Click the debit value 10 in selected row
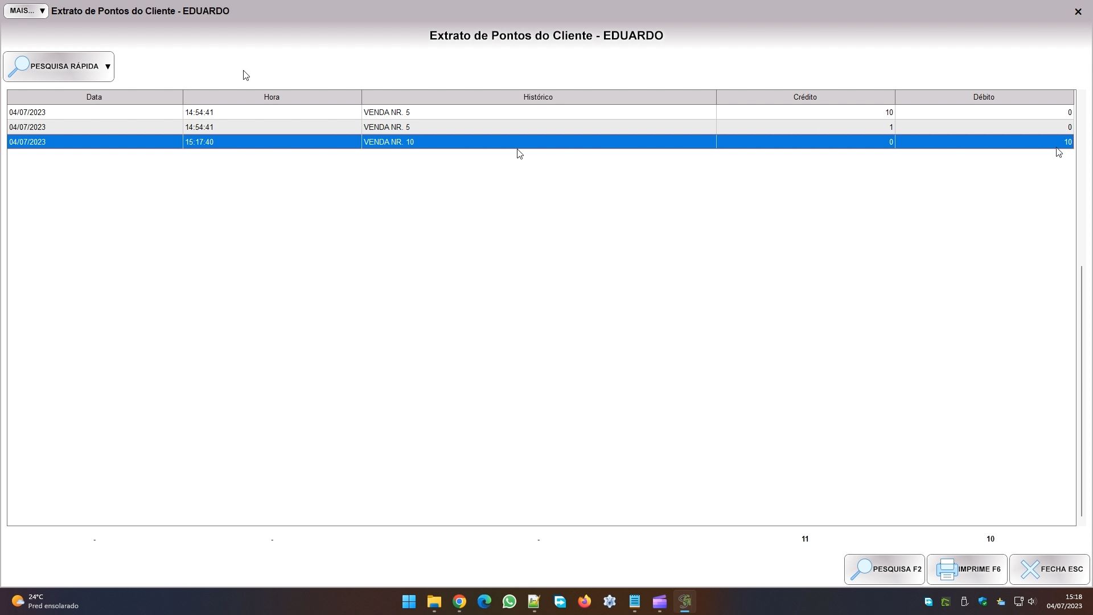Viewport: 1093px width, 615px height. pyautogui.click(x=984, y=142)
